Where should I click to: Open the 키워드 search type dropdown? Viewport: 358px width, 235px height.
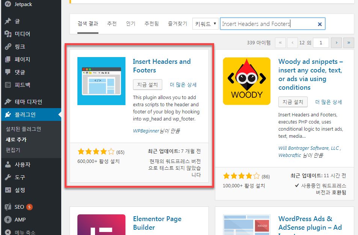[205, 24]
